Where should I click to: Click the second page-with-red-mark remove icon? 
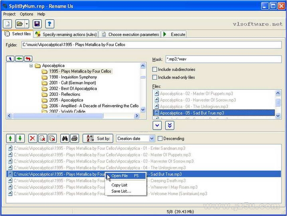pyautogui.click(x=42, y=138)
